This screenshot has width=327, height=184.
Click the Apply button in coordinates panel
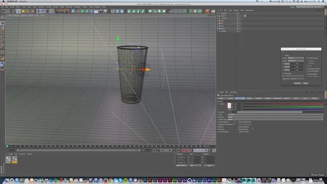pyautogui.click(x=209, y=166)
